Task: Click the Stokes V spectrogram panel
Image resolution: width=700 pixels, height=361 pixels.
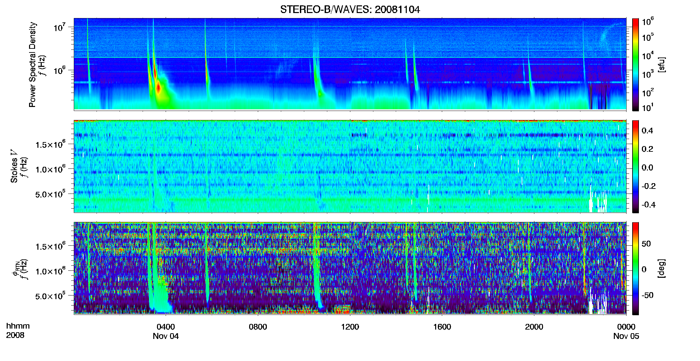Action: point(350,166)
